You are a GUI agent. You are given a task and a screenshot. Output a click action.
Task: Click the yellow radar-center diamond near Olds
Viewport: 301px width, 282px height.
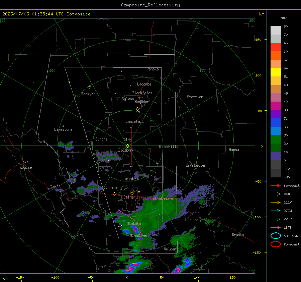(127, 146)
